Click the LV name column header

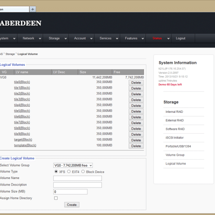point(33,72)
